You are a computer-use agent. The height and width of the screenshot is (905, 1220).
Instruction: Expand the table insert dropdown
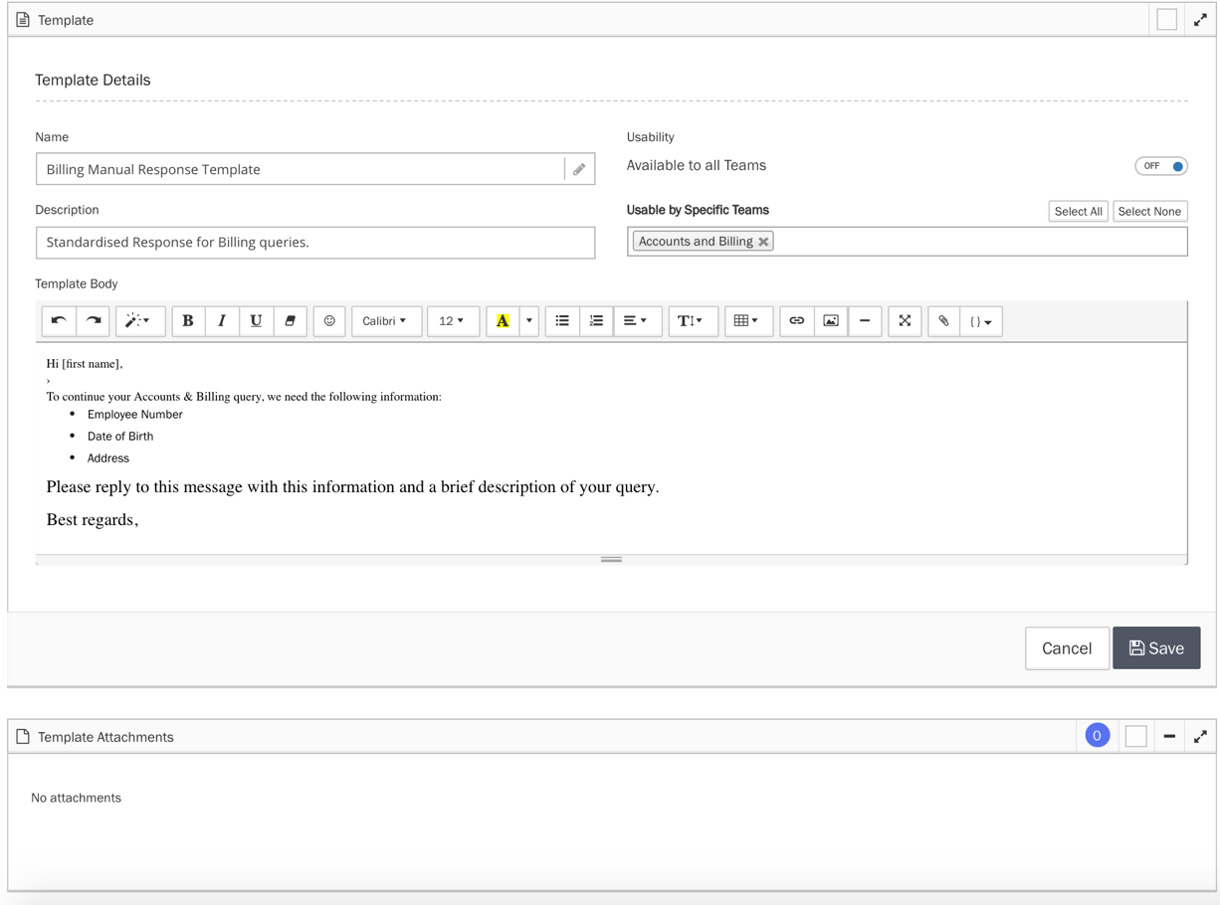pos(746,321)
